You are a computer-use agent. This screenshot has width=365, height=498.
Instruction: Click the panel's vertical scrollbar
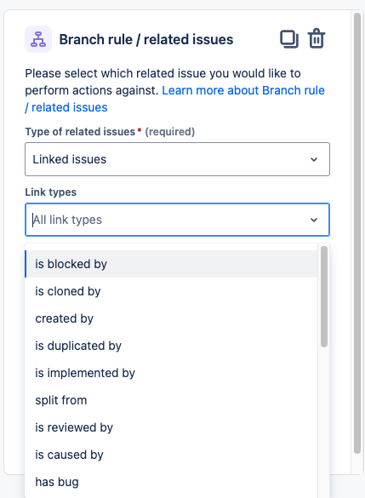pos(357,233)
